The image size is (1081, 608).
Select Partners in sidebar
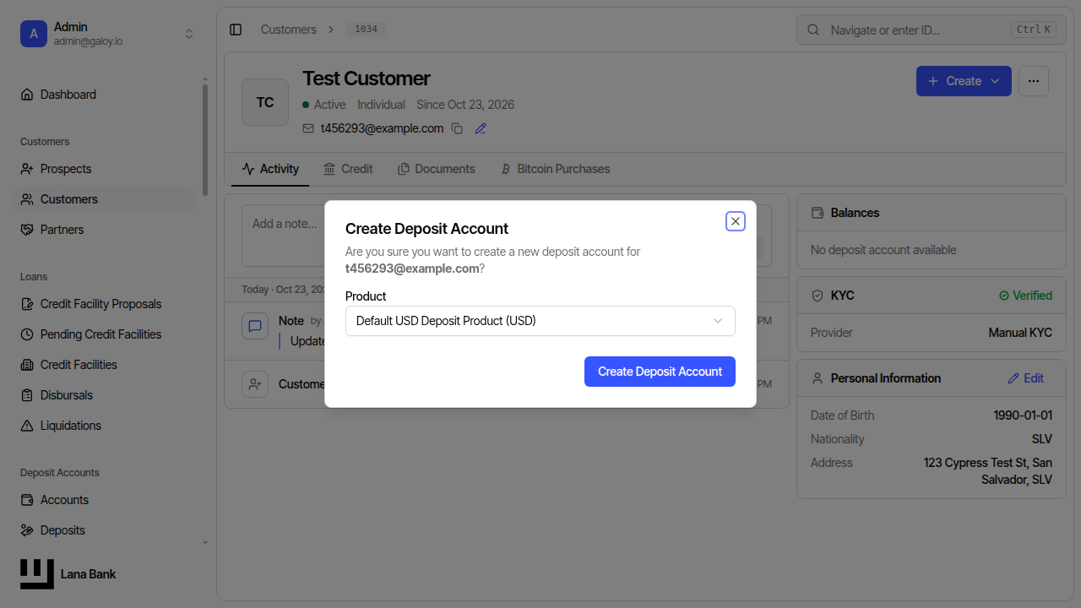coord(105,230)
